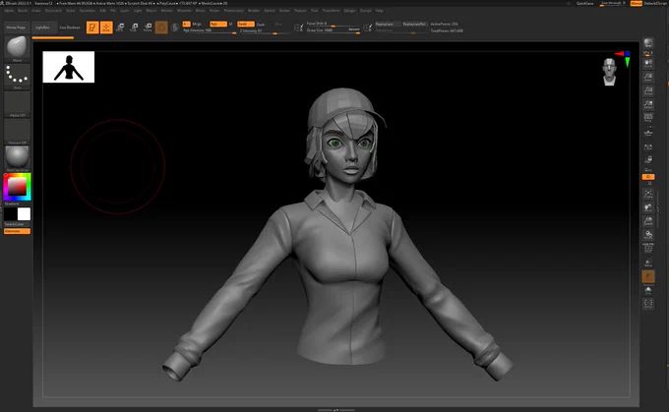Toggle Live Boolean mode
669x412 pixels.
(70, 28)
